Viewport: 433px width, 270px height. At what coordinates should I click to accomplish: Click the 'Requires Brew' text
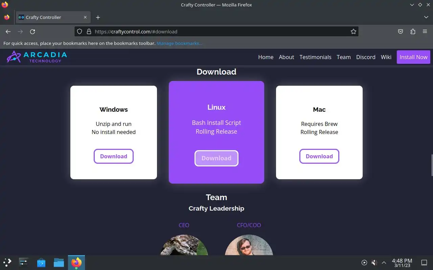coord(319,124)
